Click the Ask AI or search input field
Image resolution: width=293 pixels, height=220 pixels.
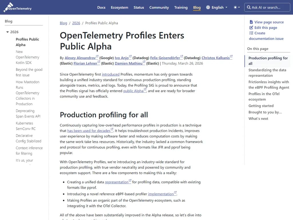[267, 7]
